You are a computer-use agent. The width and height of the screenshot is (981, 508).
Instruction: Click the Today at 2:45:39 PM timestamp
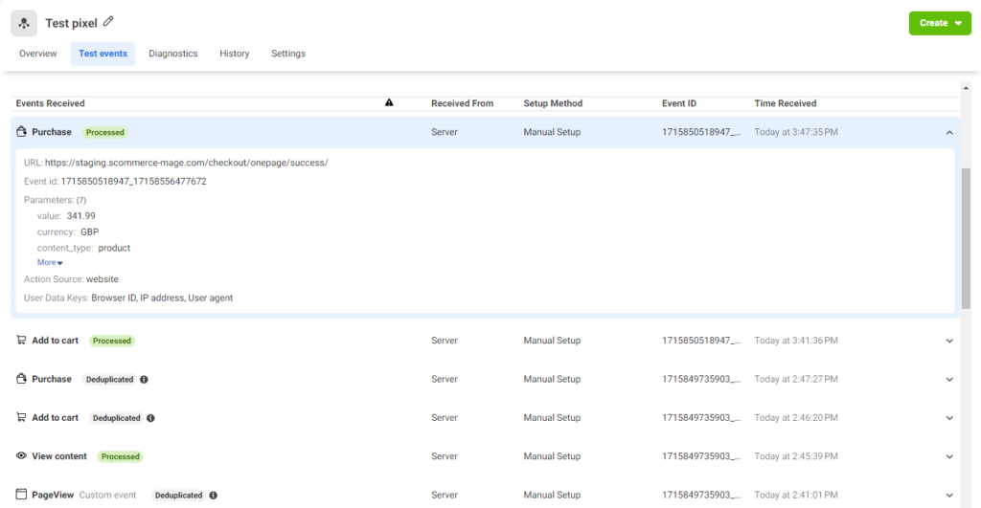[x=796, y=456]
